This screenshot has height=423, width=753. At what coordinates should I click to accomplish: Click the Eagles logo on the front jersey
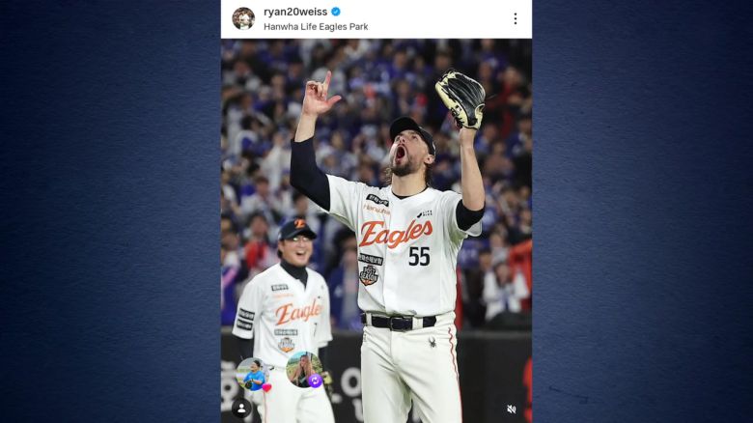tap(395, 233)
